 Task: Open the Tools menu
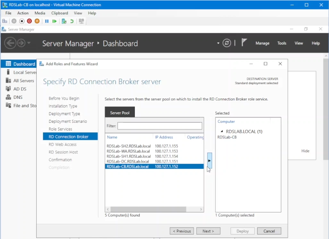282,43
